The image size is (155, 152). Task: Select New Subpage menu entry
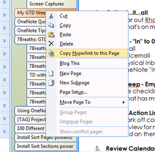tap(87, 83)
